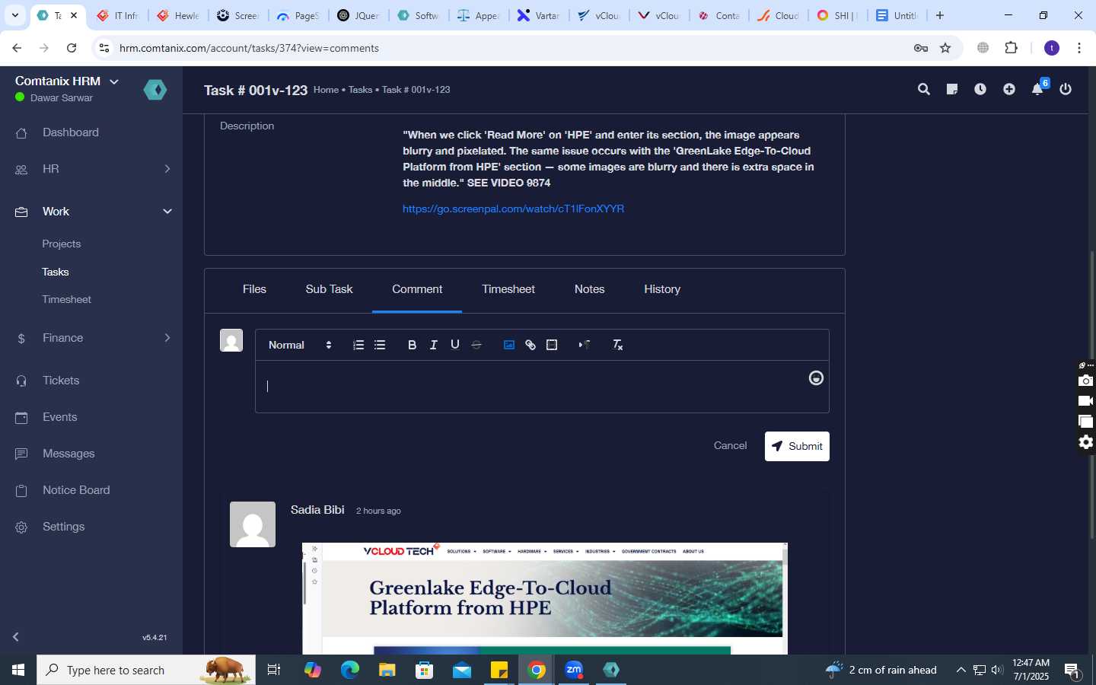Click into the comment text area
Viewport: 1096px width, 685px height.
(542, 387)
